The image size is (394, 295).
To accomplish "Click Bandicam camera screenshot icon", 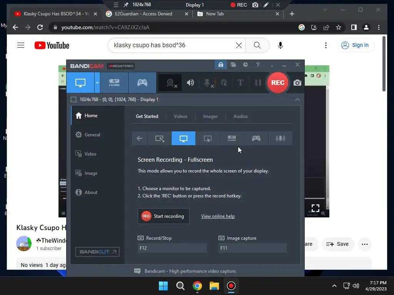I will (x=297, y=83).
